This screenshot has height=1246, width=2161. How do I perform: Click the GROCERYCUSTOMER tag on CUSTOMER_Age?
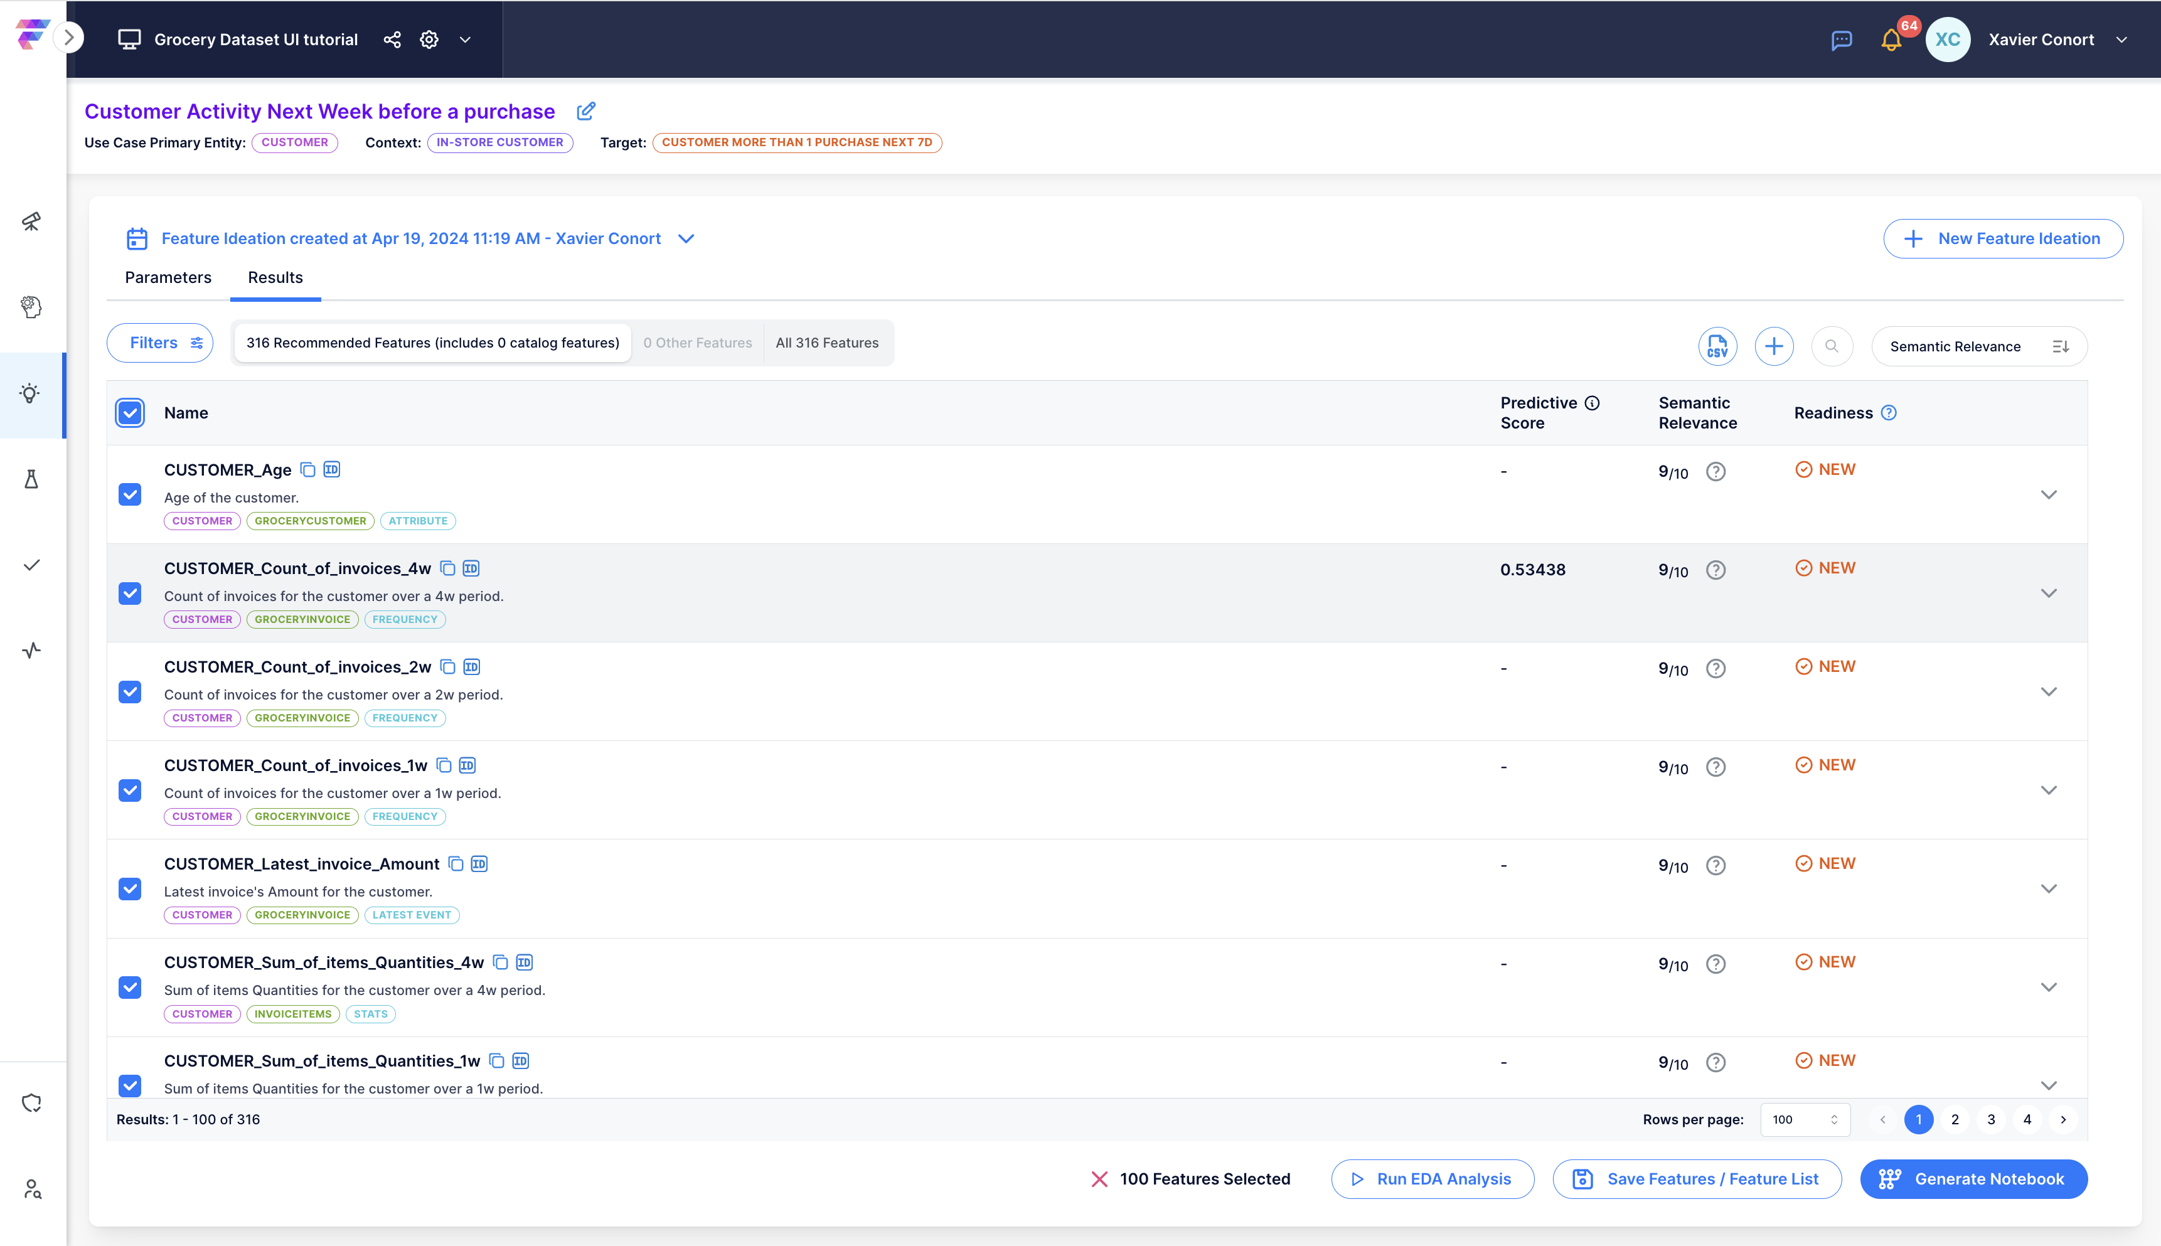pyautogui.click(x=310, y=521)
